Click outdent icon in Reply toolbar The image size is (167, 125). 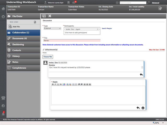click(79, 84)
